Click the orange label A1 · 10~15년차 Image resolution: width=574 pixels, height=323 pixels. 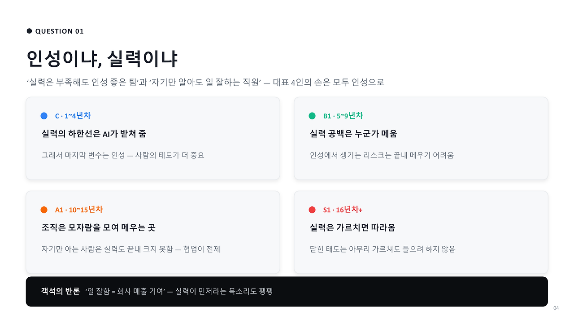(x=79, y=210)
